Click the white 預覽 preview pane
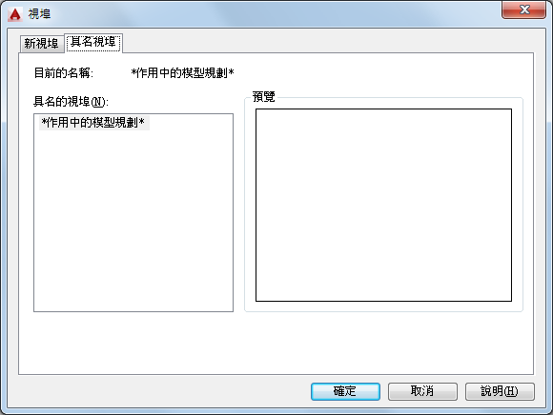 tap(383, 205)
